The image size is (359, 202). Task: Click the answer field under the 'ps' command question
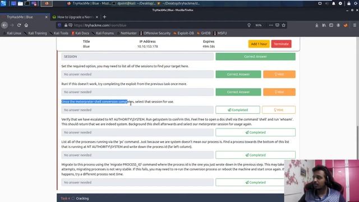click(137, 155)
